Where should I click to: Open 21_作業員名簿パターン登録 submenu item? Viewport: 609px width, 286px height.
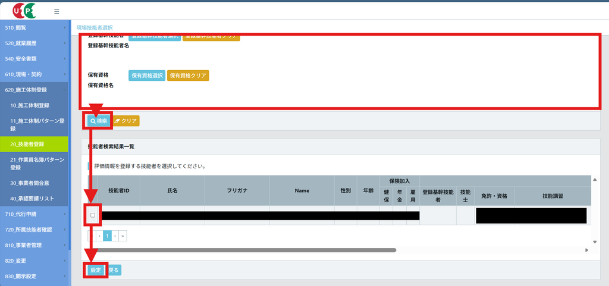(x=34, y=164)
